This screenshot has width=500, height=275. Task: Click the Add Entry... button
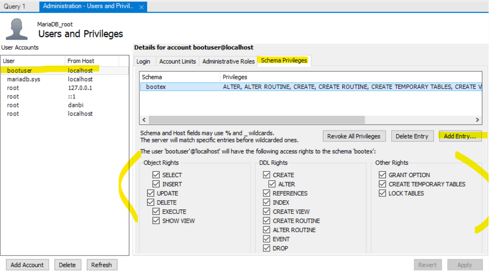(460, 136)
